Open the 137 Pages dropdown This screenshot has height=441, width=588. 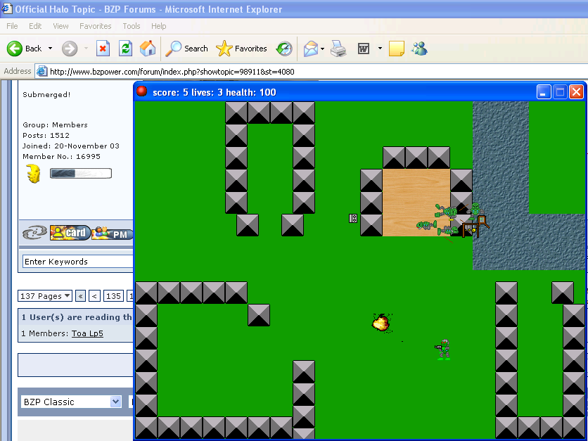pyautogui.click(x=44, y=295)
